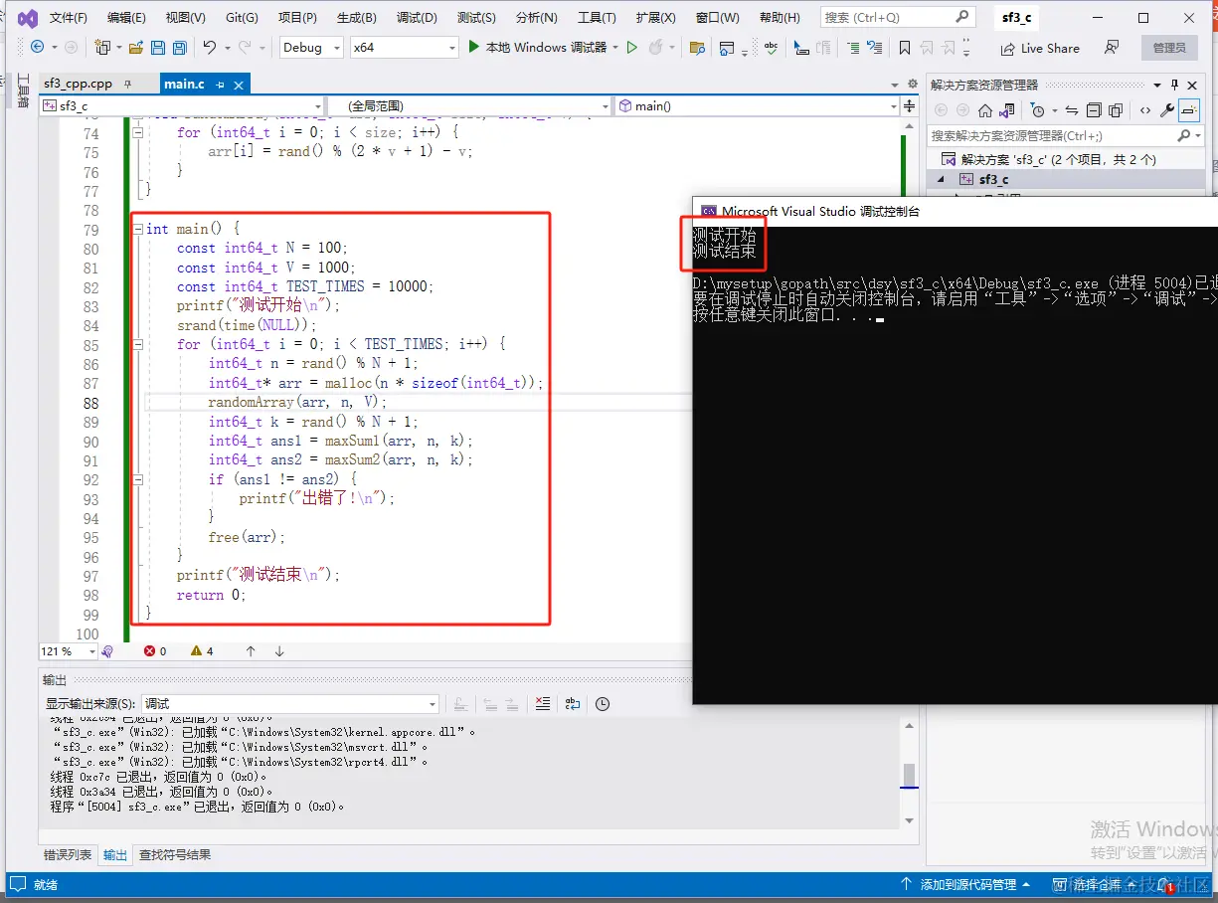
Task: Save the current file with Save icon
Action: pyautogui.click(x=158, y=47)
